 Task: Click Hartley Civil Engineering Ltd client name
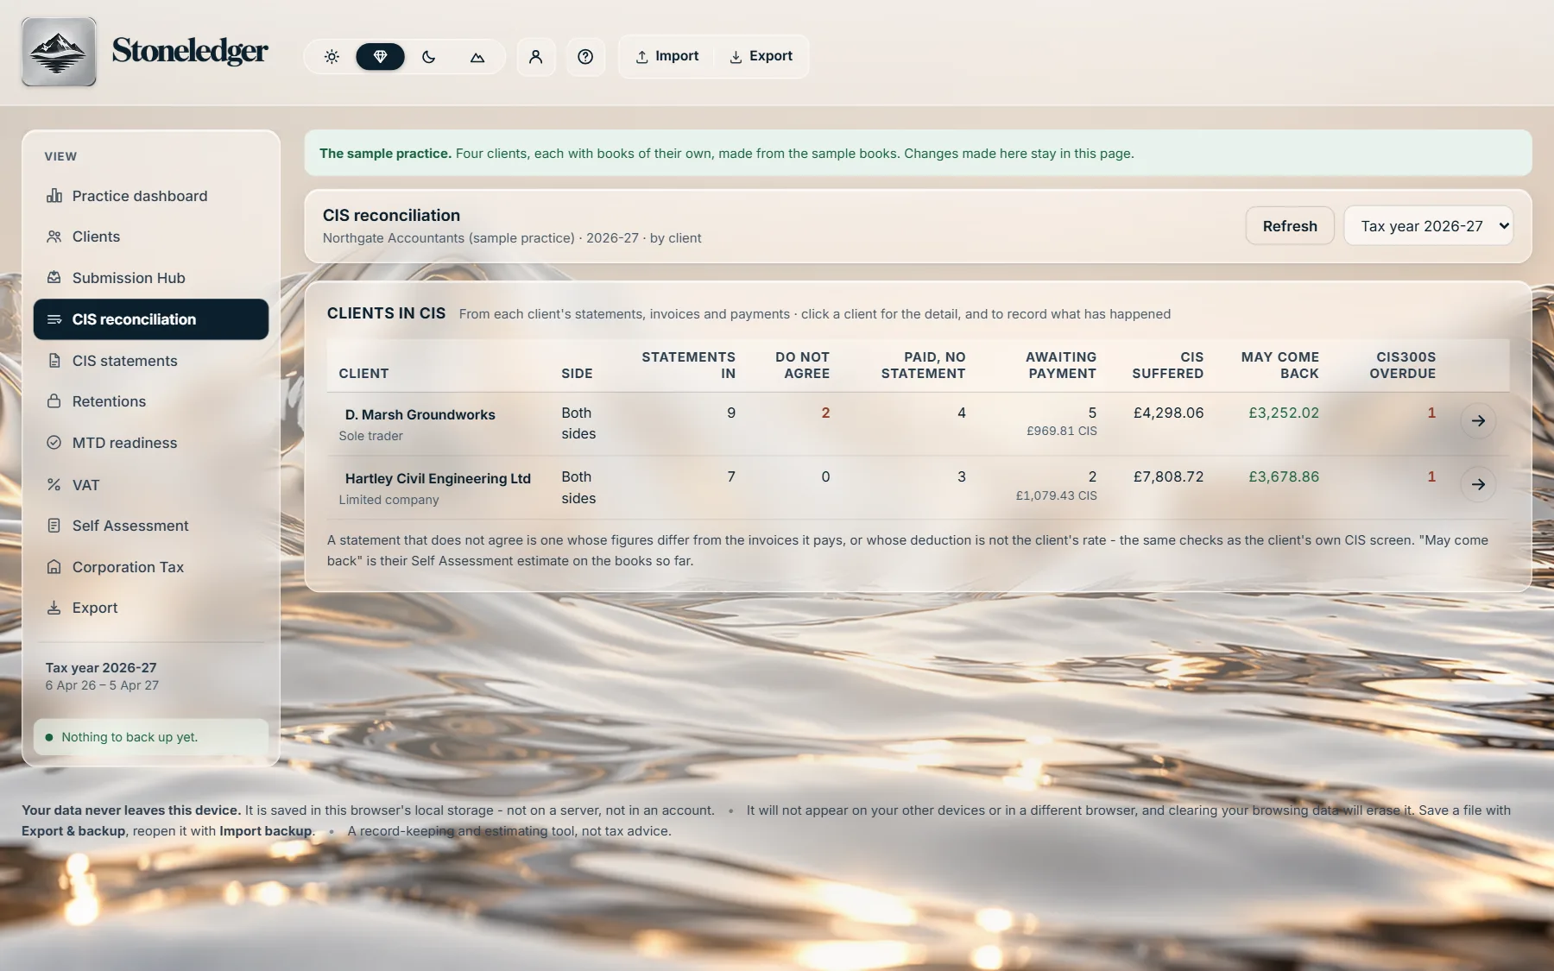click(438, 479)
